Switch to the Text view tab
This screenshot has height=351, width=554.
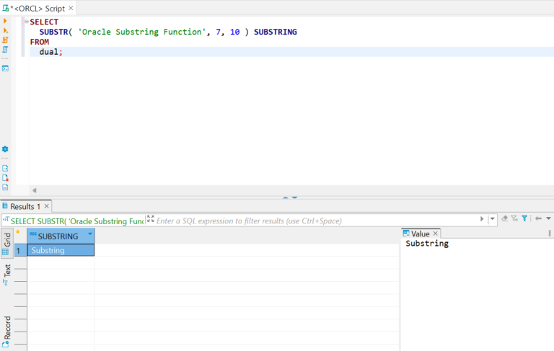[6, 275]
